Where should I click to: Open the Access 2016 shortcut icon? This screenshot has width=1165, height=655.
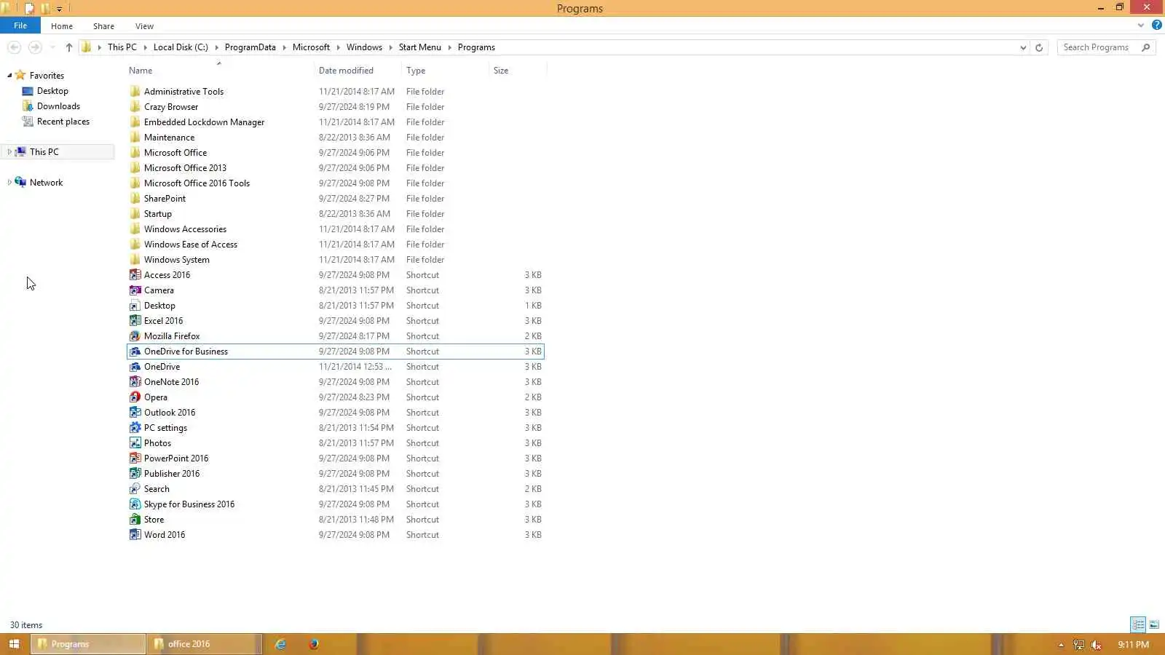coord(135,275)
